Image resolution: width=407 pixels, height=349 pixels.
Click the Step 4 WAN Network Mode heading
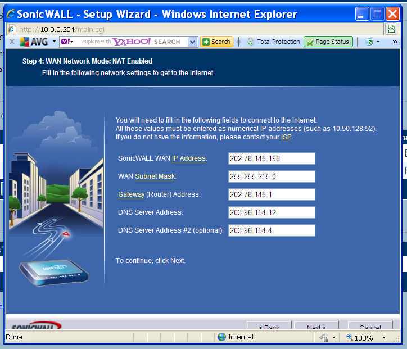coord(87,61)
